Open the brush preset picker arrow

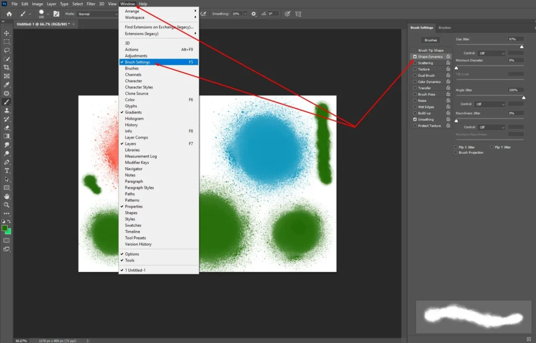click(x=48, y=14)
